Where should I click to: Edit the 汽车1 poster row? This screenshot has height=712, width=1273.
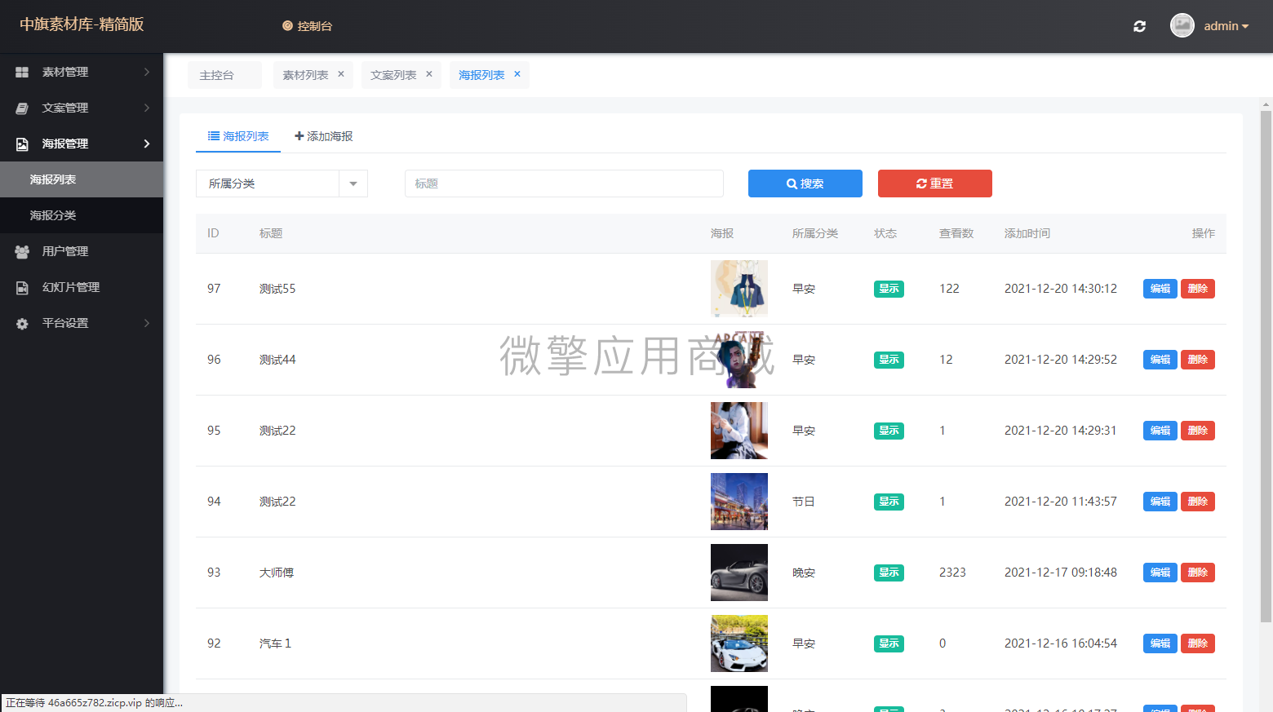coord(1160,643)
